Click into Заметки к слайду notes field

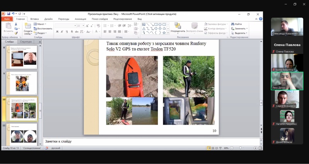click(x=152, y=142)
